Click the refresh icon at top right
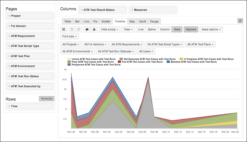 point(240,21)
